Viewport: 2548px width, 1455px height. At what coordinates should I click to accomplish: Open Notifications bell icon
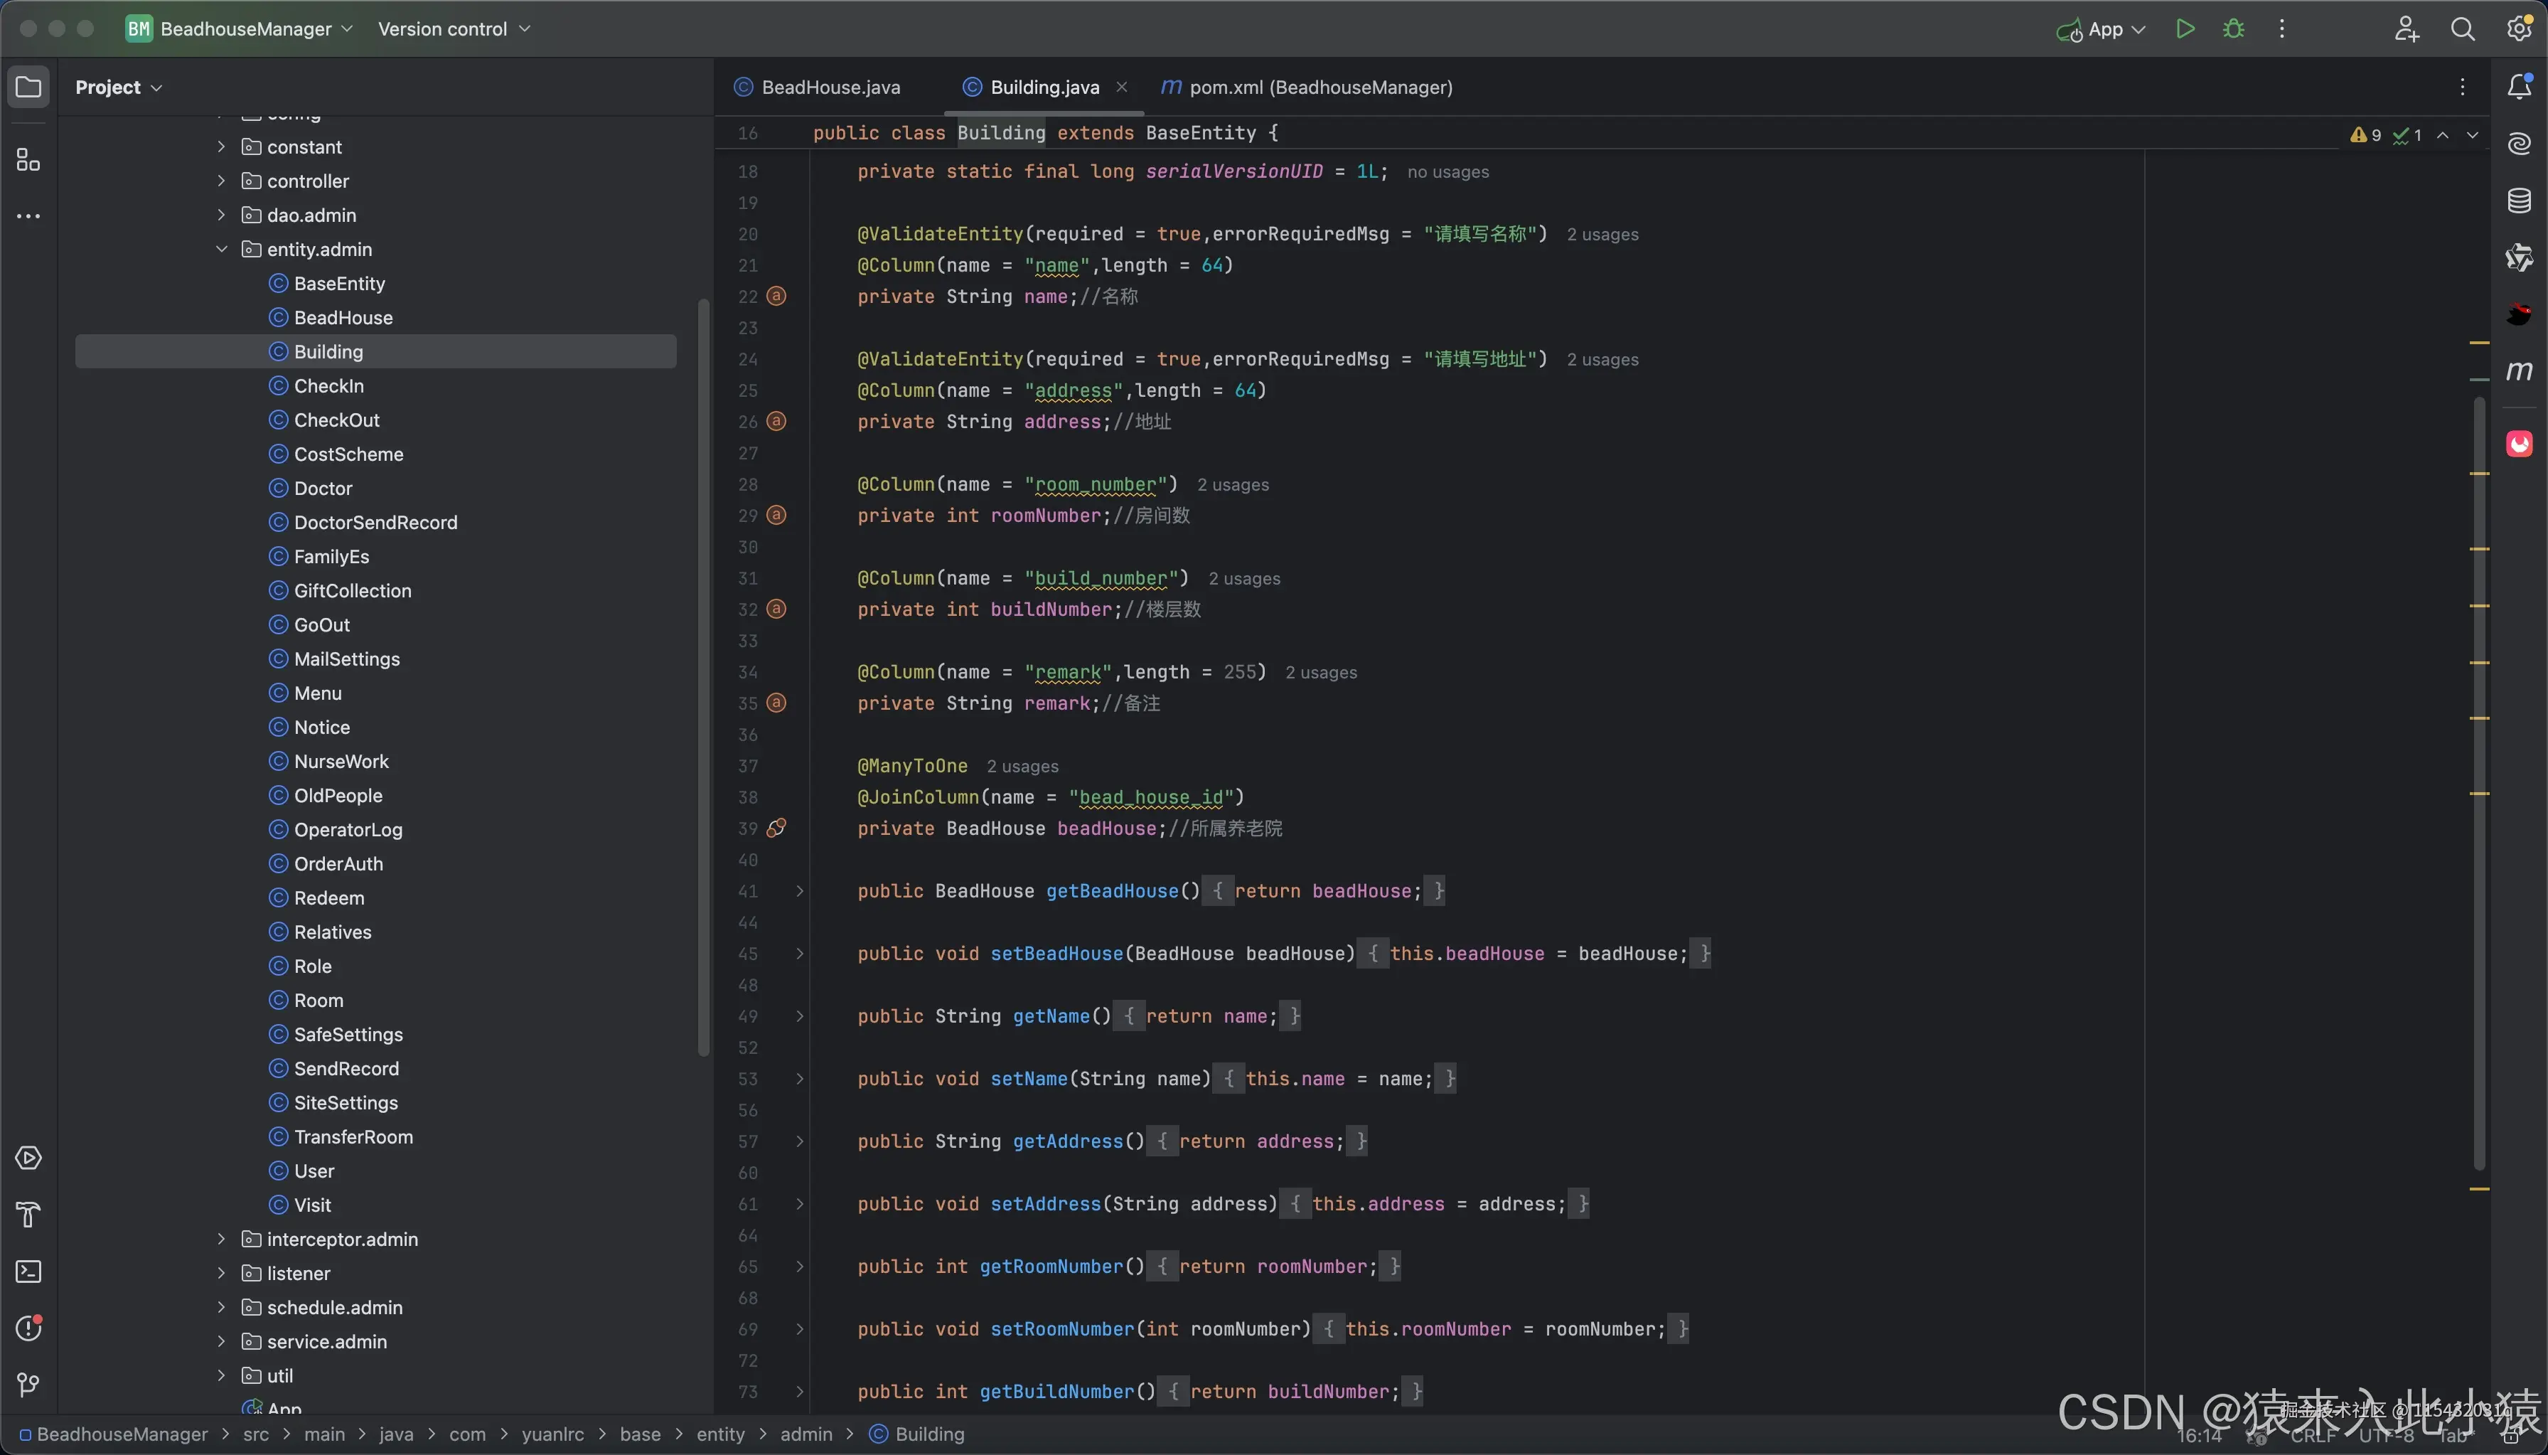click(x=2519, y=87)
